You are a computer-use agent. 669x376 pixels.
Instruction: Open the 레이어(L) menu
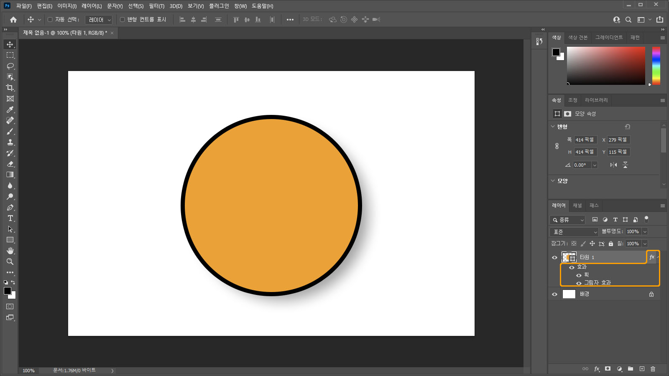coord(92,6)
